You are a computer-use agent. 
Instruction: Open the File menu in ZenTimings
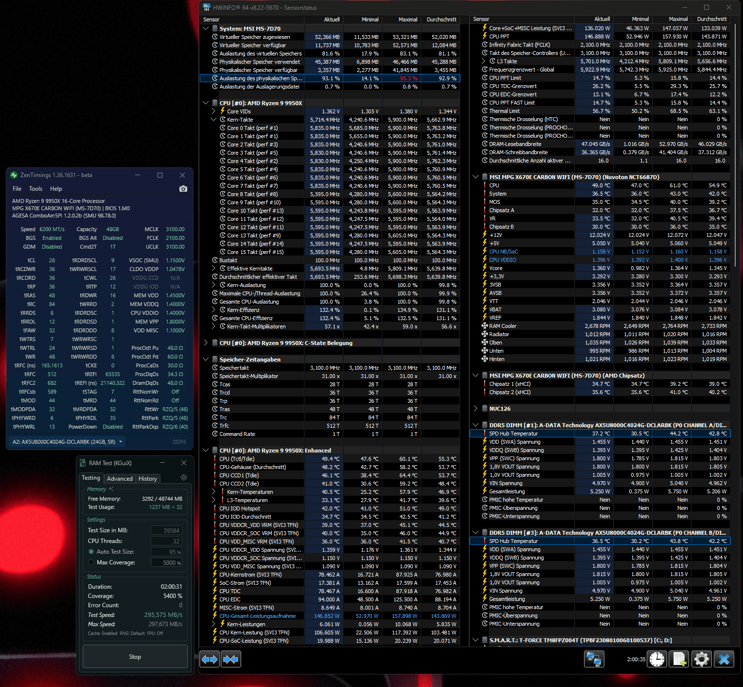pos(17,189)
